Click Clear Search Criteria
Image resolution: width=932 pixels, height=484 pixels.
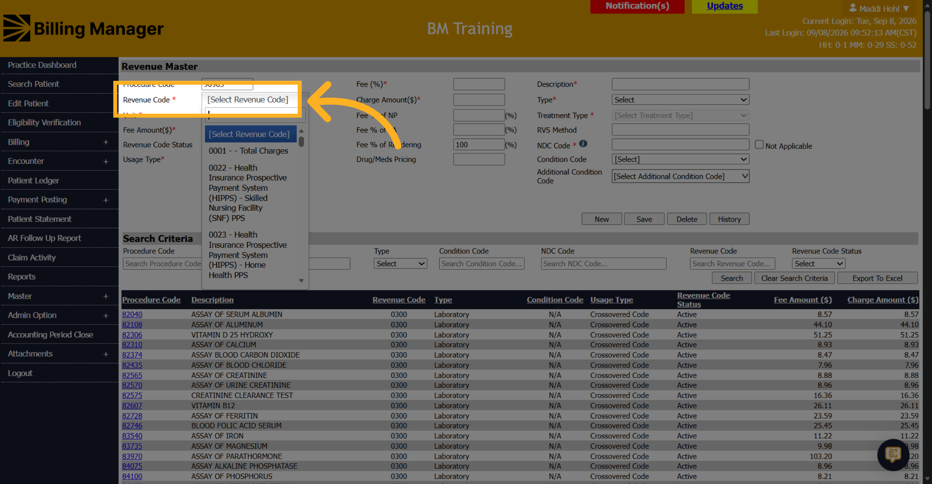pos(794,278)
